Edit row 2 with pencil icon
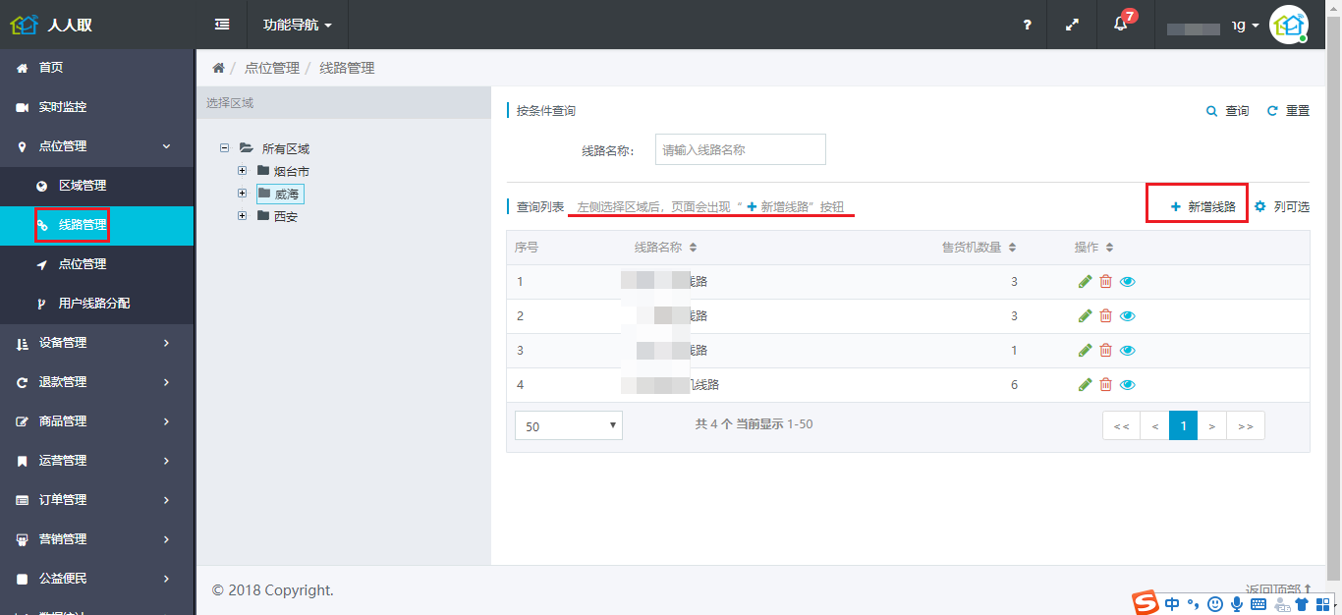Viewport: 1342px width, 615px height. pos(1085,316)
